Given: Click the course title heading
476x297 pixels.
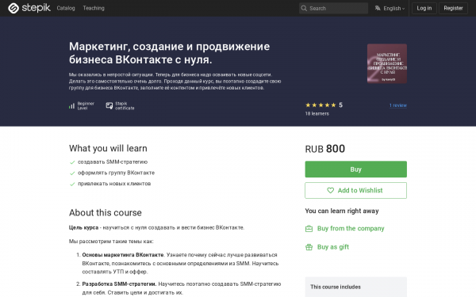Looking at the screenshot, I should 170,53.
